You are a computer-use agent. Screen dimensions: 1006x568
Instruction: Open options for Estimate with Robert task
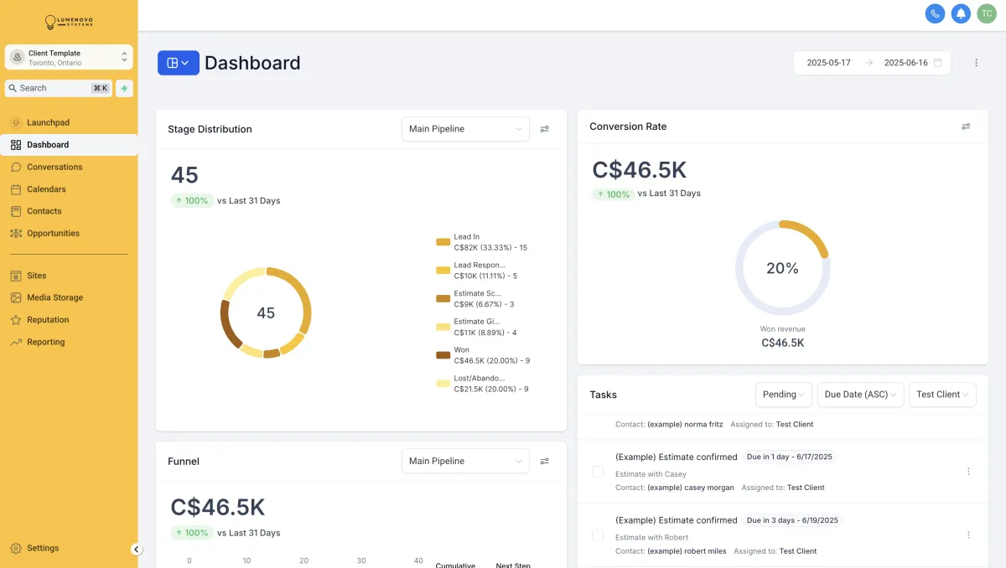point(968,534)
